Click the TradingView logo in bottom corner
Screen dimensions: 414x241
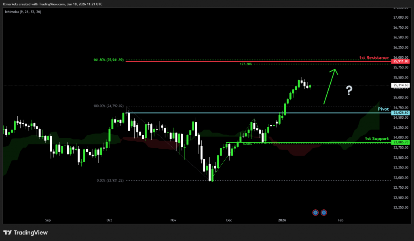click(x=25, y=232)
